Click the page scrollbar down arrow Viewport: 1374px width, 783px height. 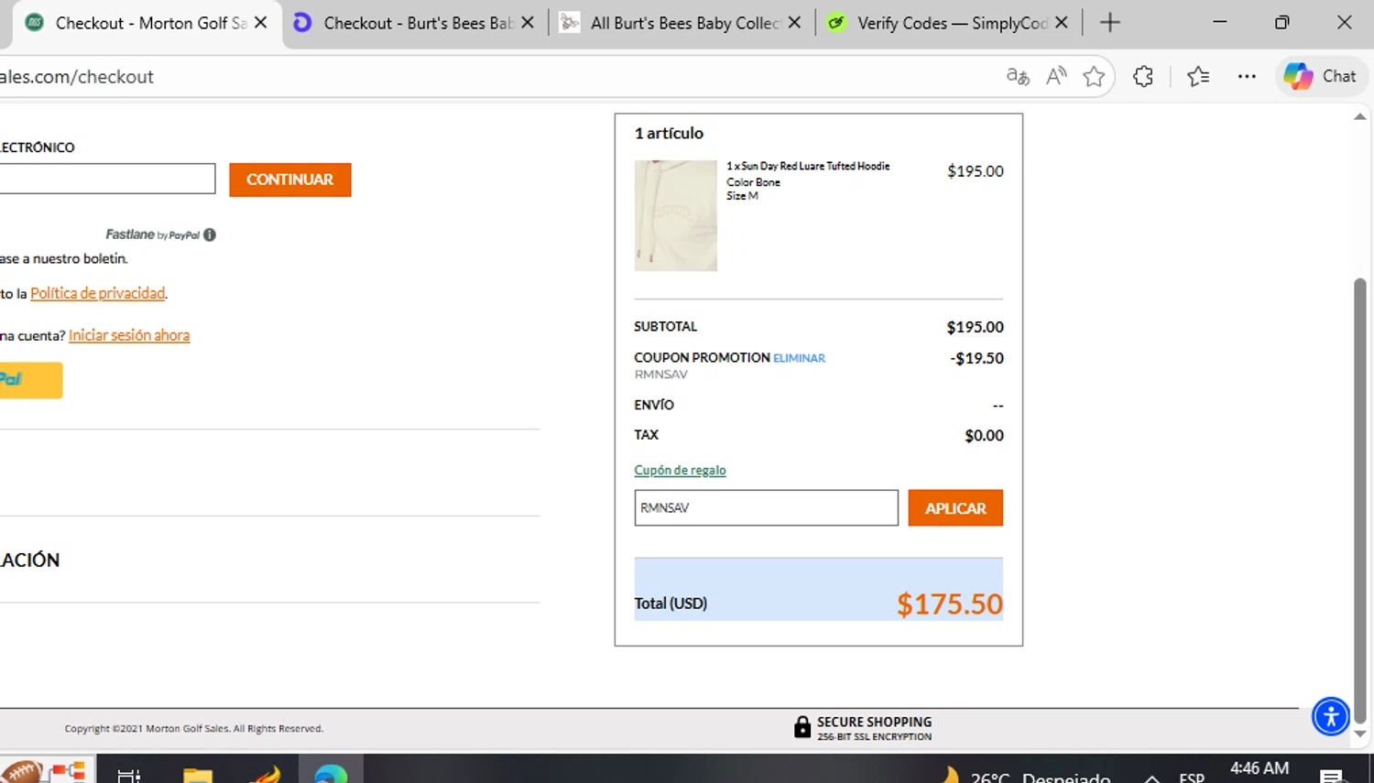(1360, 734)
